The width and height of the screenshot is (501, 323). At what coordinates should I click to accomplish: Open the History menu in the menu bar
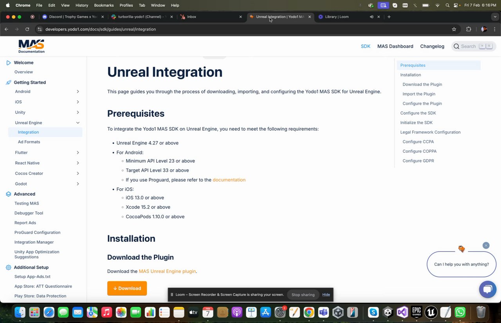[81, 5]
